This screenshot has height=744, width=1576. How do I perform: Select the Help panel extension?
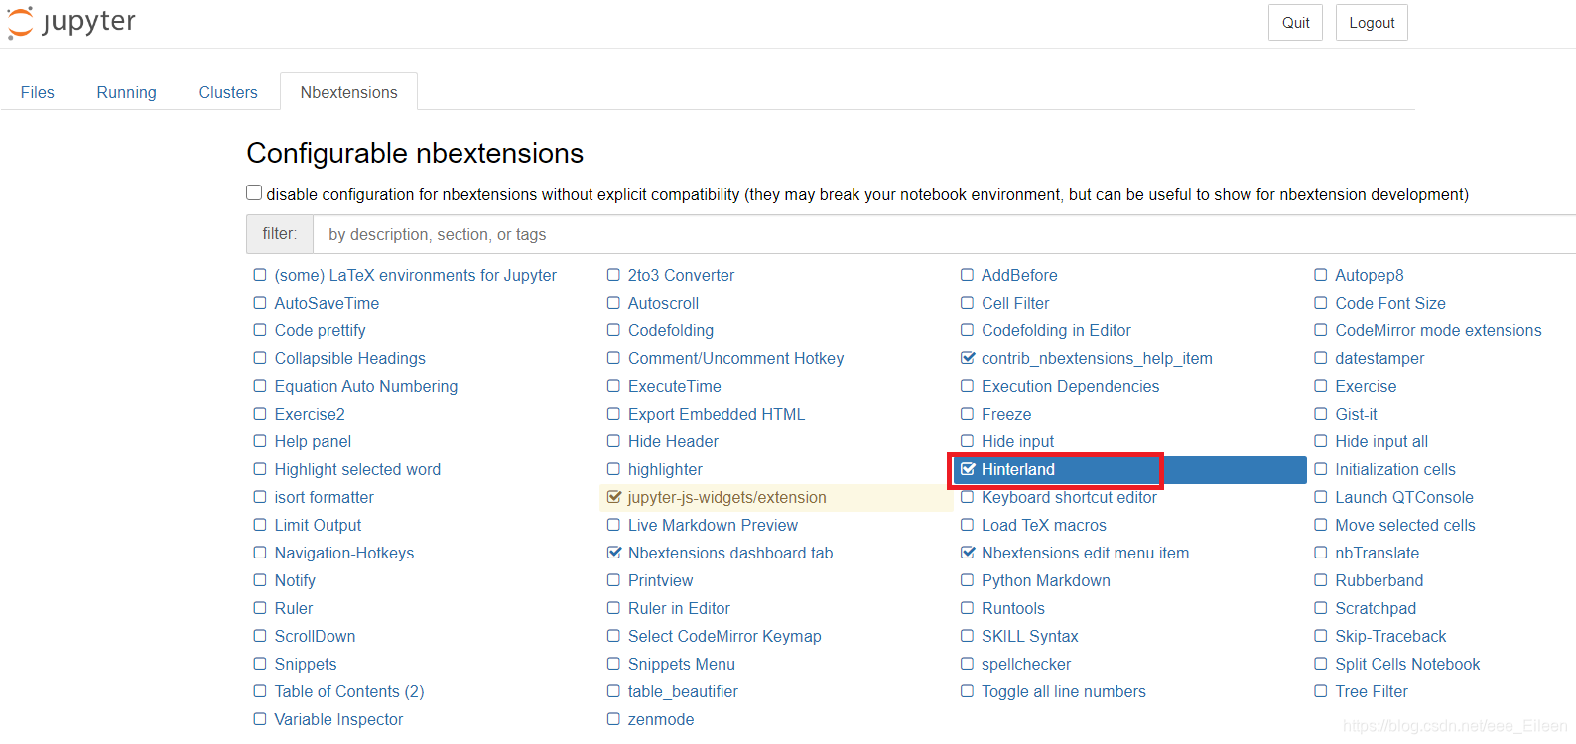313,441
